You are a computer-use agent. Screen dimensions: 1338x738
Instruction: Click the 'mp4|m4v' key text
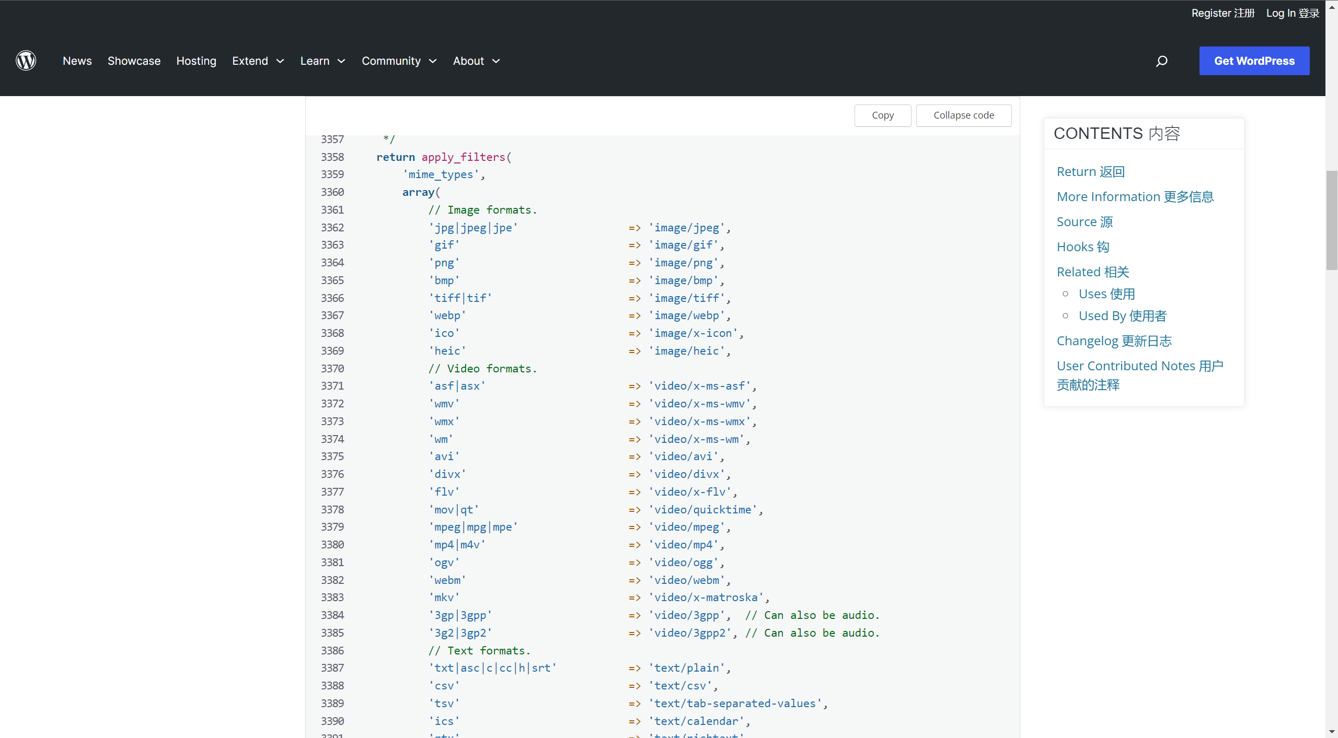[x=457, y=545]
